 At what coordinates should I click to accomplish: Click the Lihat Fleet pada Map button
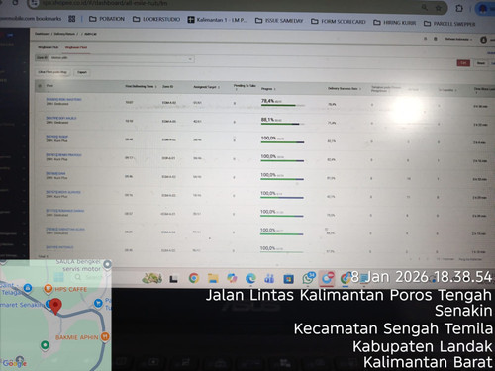tap(52, 72)
